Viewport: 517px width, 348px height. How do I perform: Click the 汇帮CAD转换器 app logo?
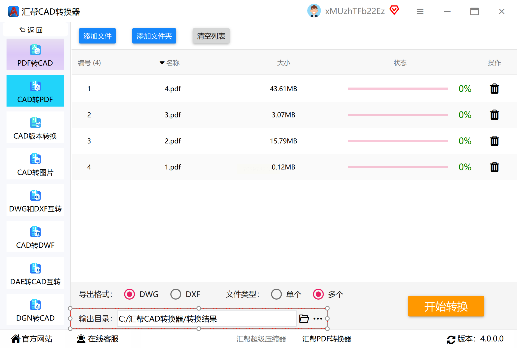(13, 11)
